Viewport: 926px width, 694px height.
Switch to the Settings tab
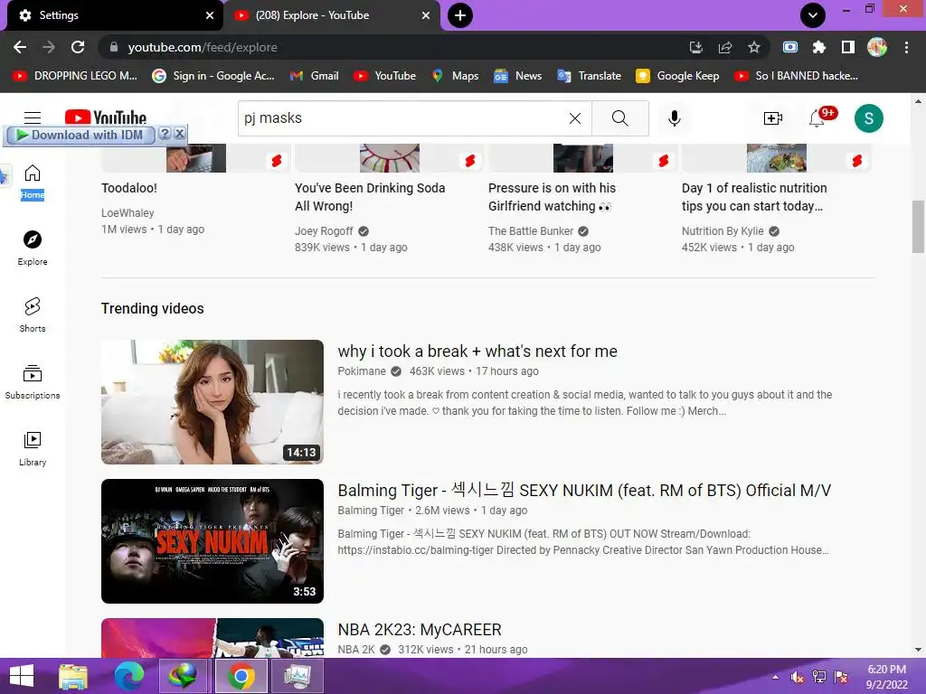click(115, 15)
